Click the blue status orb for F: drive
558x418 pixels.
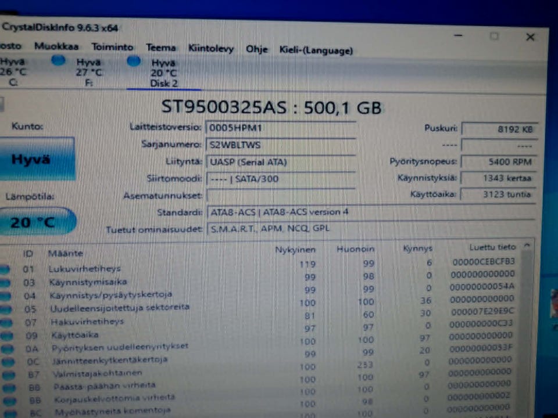[x=58, y=60]
